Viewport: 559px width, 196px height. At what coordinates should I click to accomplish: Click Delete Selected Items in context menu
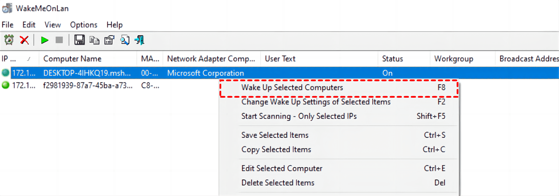point(278,183)
